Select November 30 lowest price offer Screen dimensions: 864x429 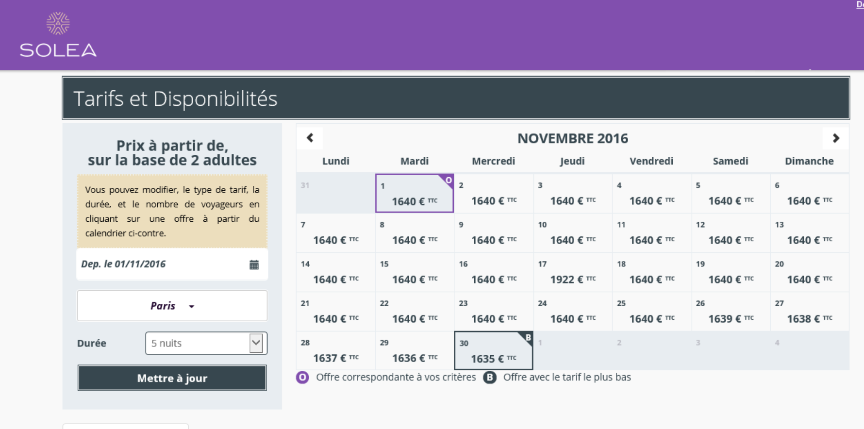coord(493,351)
